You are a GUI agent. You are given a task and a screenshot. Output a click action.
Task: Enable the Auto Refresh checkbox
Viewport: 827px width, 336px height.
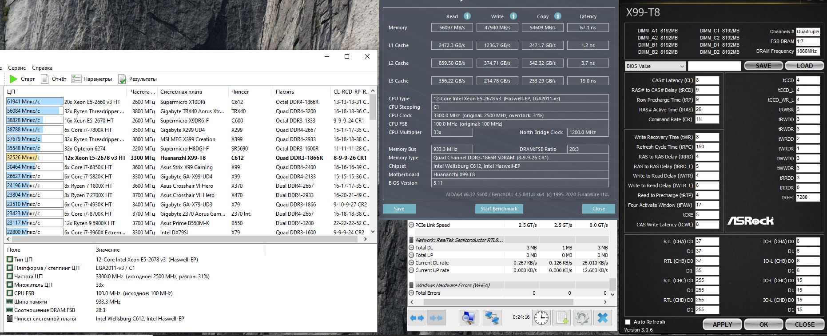pos(628,322)
